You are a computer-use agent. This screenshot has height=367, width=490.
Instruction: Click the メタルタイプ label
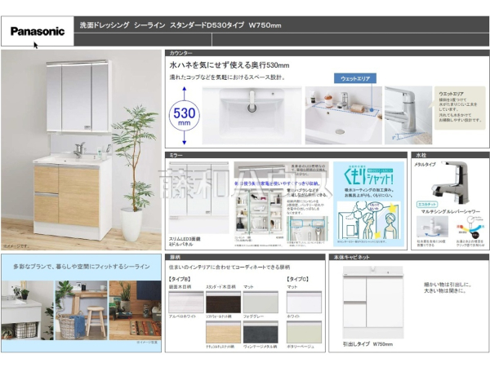(425, 164)
